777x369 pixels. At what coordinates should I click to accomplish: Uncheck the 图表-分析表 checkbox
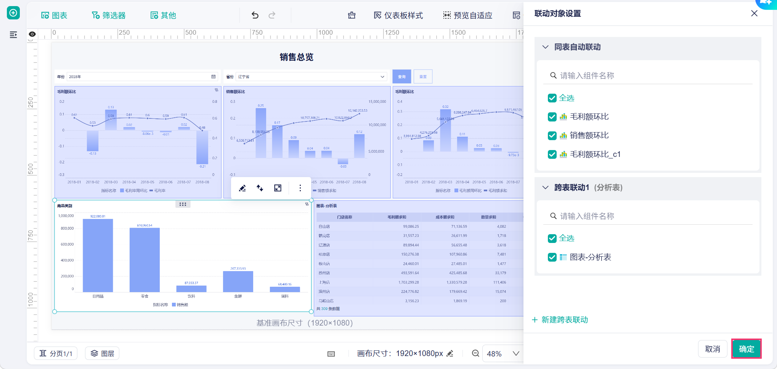pos(552,257)
